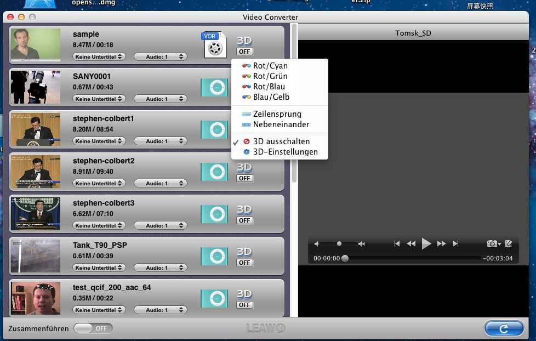Fast-forward the preview video

441,244
